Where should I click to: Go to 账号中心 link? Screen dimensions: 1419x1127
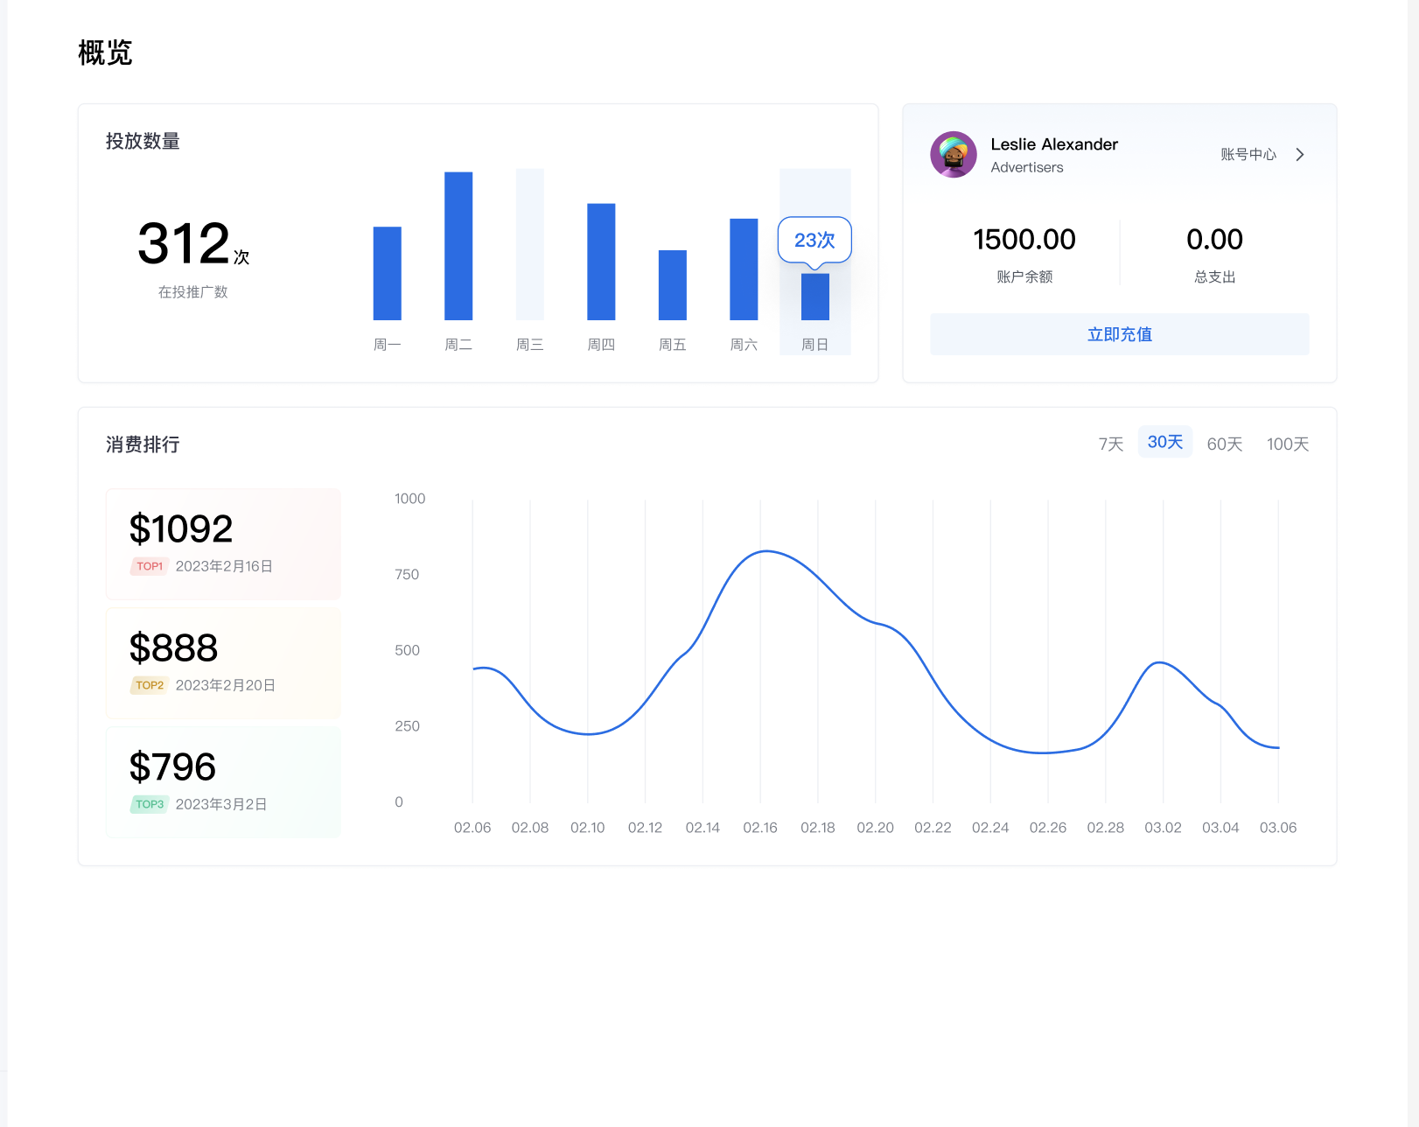coord(1248,155)
